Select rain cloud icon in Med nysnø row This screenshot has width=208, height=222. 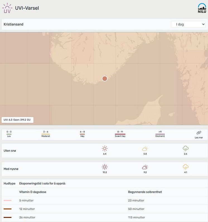185,167
